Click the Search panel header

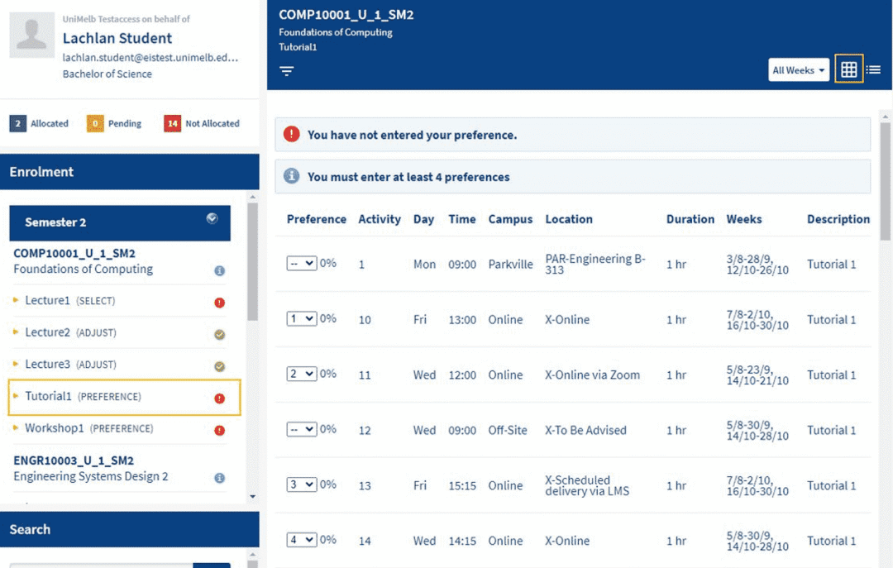(x=129, y=529)
